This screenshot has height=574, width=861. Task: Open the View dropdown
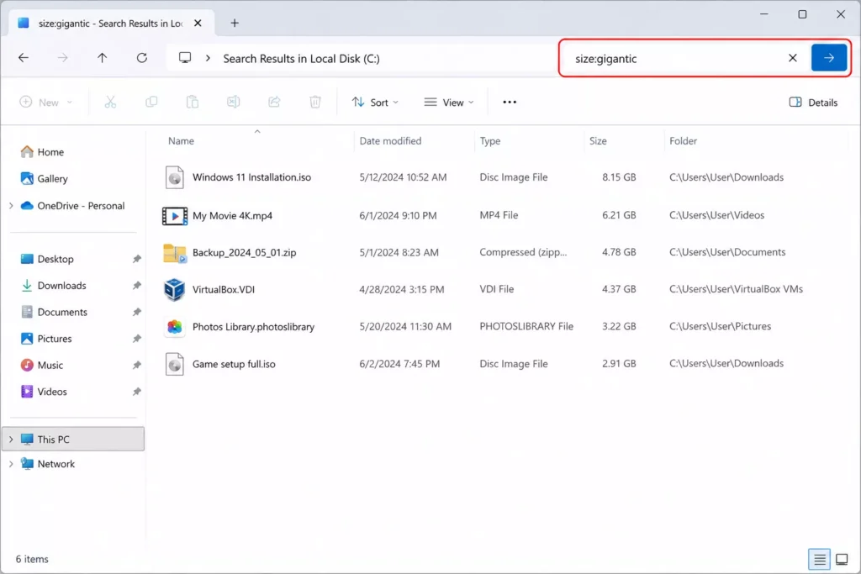click(x=449, y=102)
